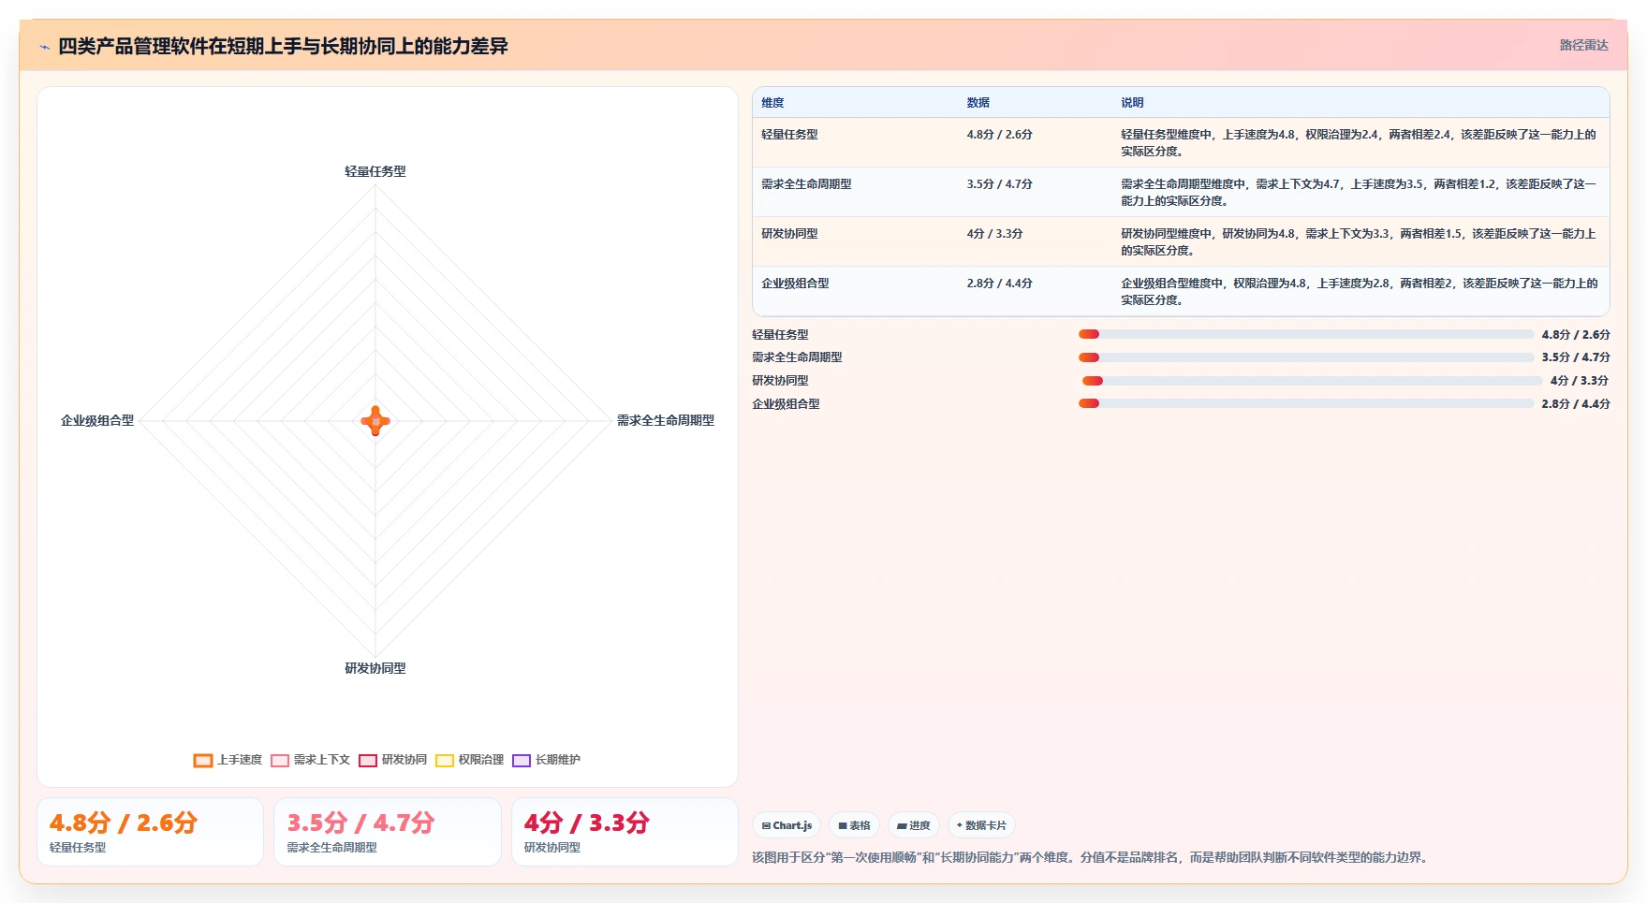Open the 3.5分 / 4.7分 summary card
1647x903 pixels.
tap(388, 832)
